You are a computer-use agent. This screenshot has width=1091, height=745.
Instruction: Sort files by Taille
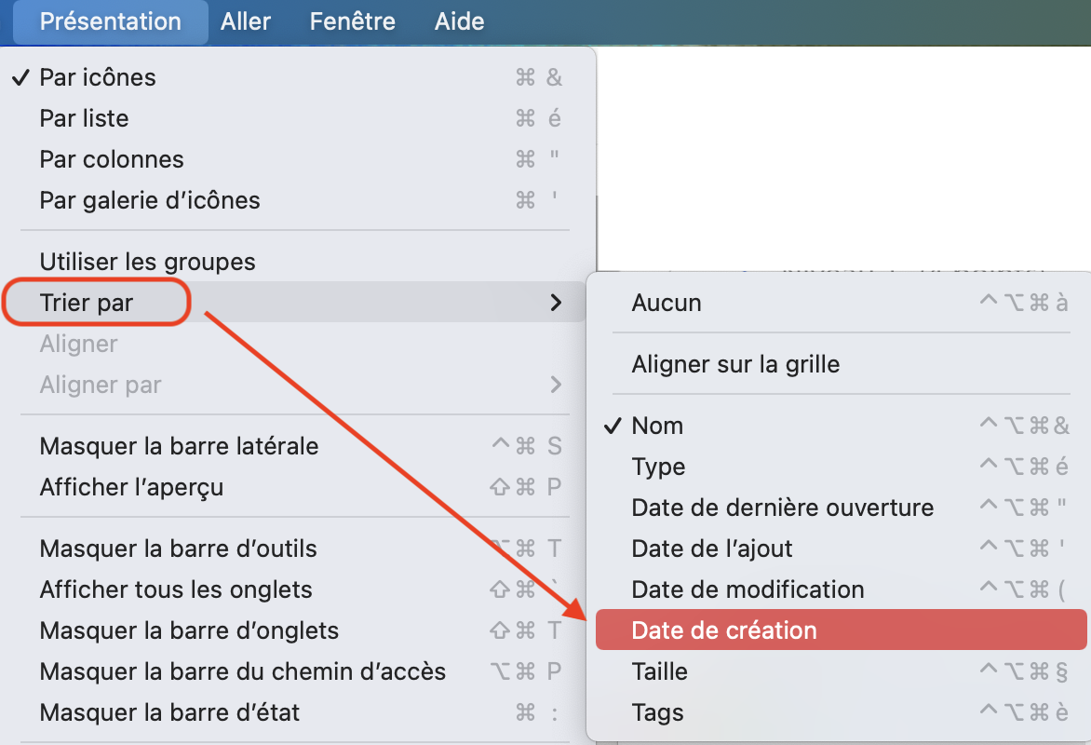point(659,671)
